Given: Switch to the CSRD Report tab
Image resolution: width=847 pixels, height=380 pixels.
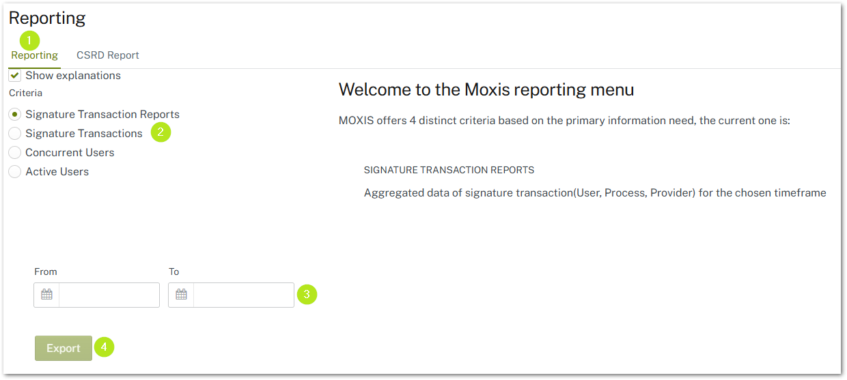Looking at the screenshot, I should 108,55.
